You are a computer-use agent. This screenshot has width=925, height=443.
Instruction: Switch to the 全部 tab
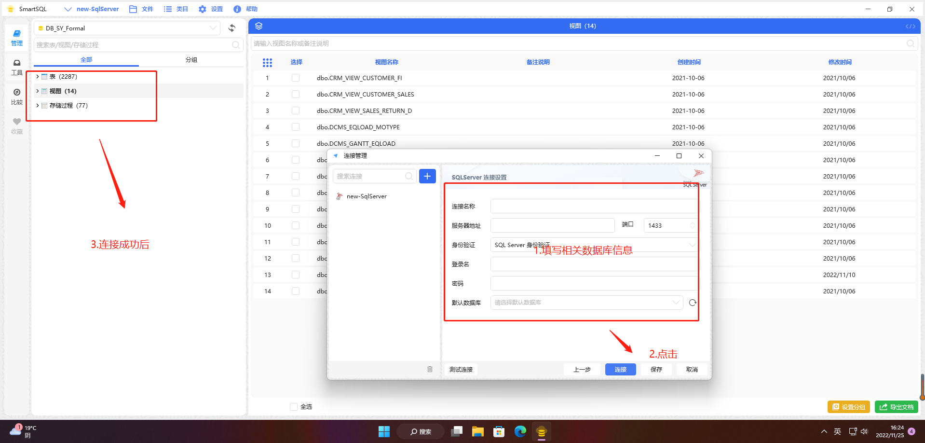click(86, 59)
